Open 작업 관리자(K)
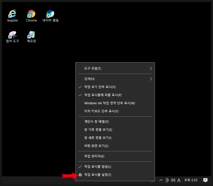213x186 pixels. click(115, 156)
